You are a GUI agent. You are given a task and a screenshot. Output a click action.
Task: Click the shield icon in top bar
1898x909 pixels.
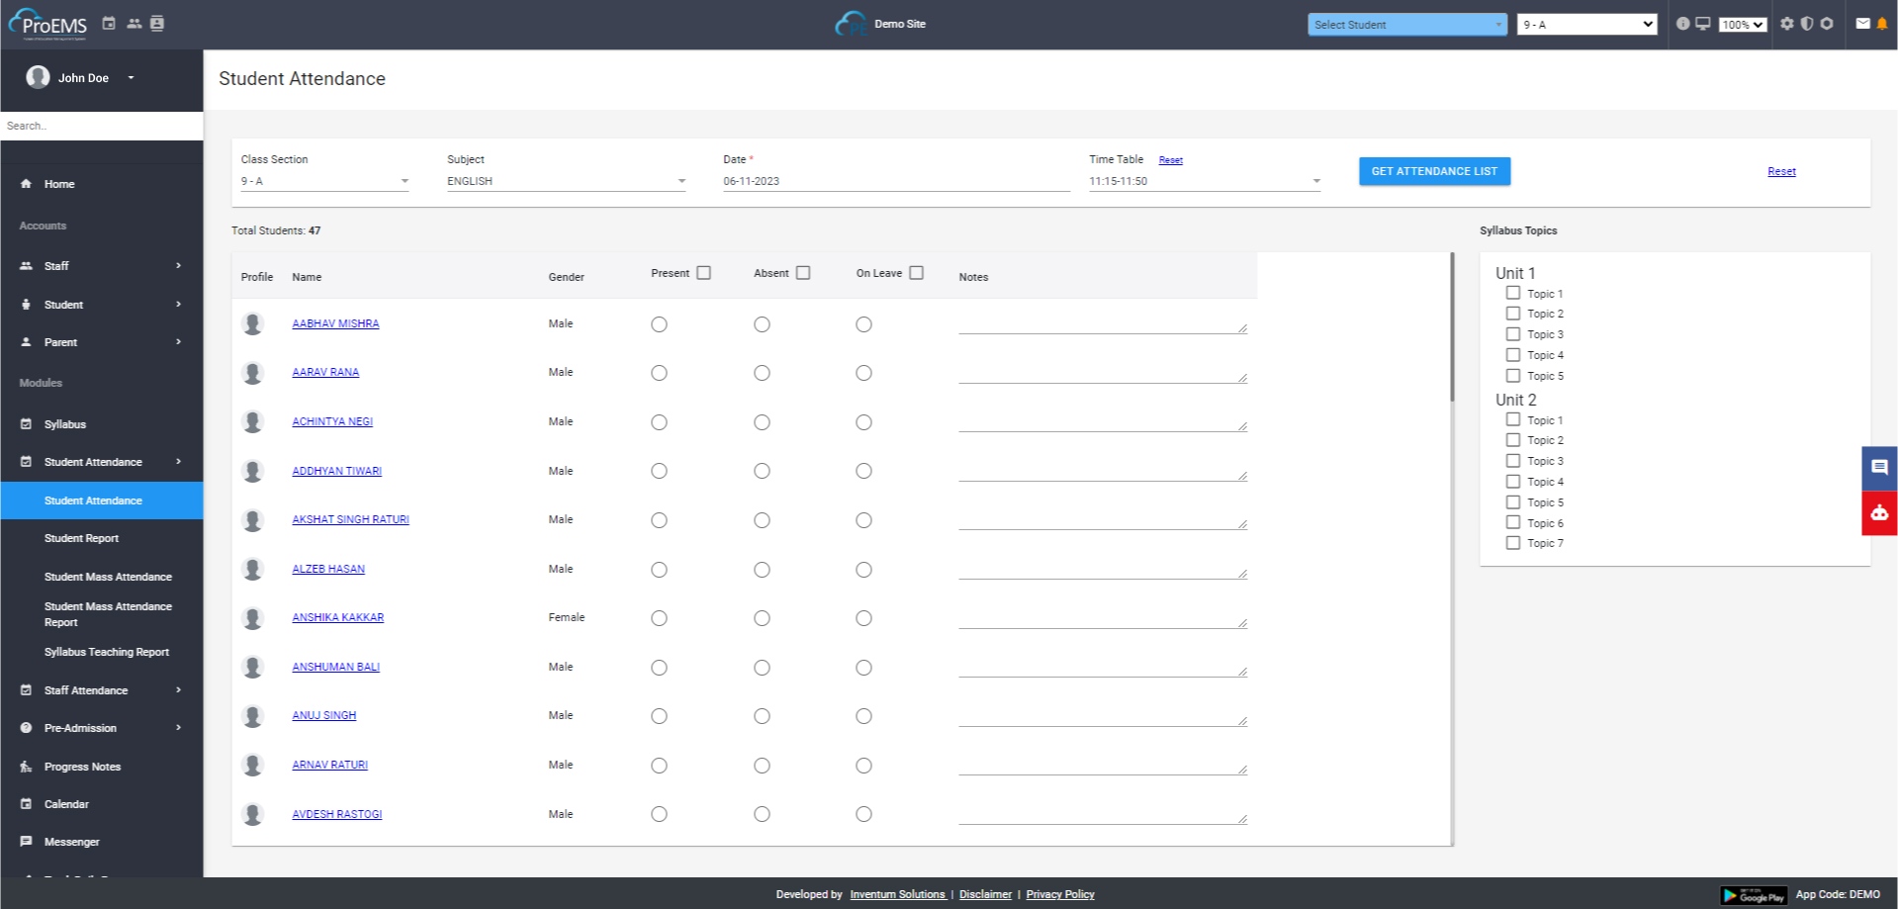click(1807, 24)
